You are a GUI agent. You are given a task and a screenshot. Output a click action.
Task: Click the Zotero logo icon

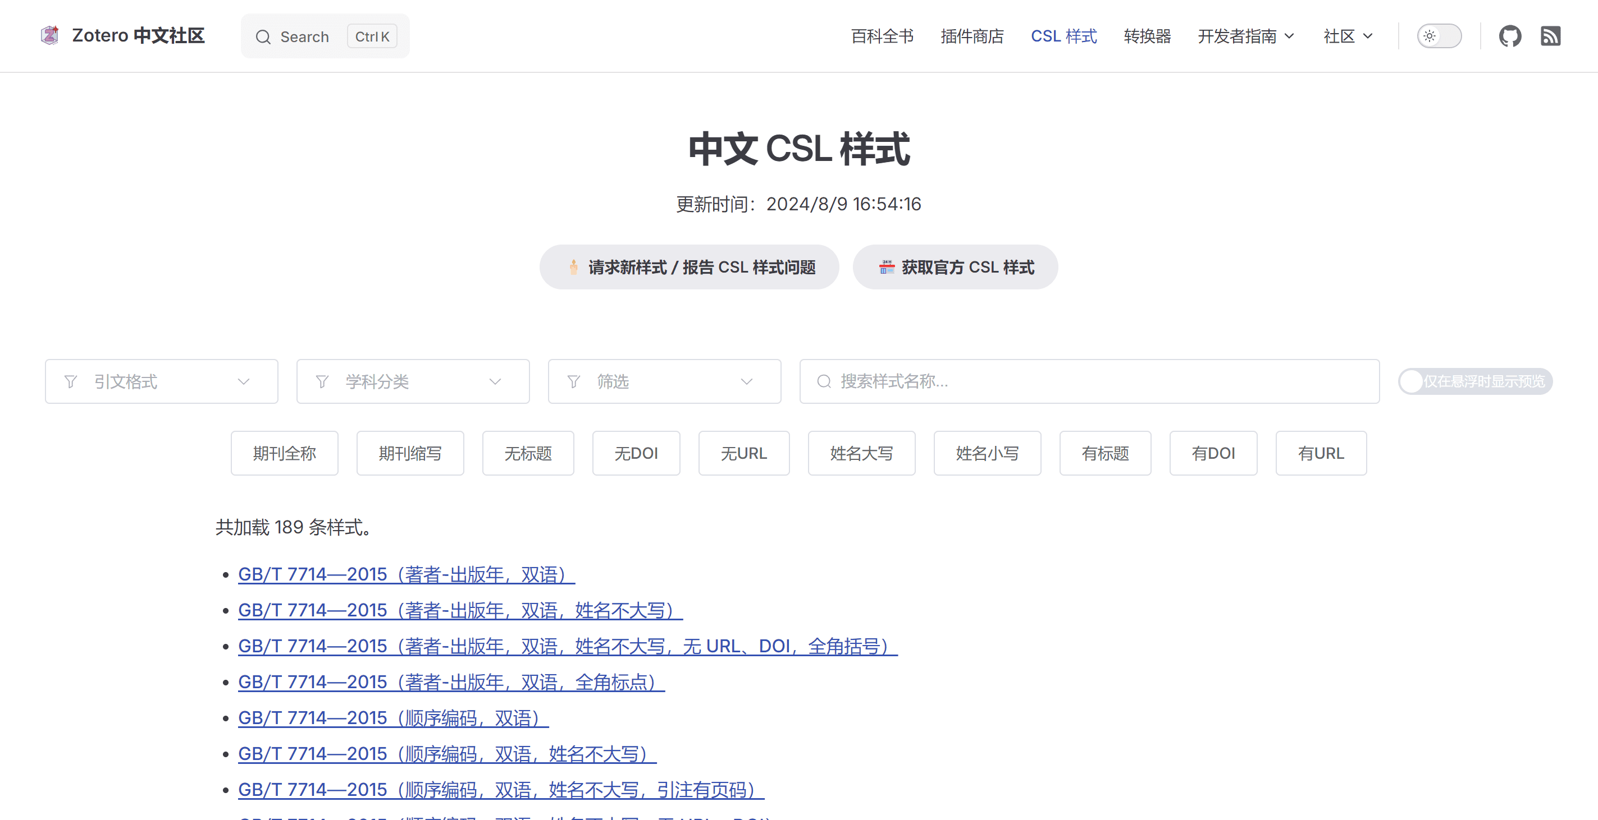click(x=49, y=35)
